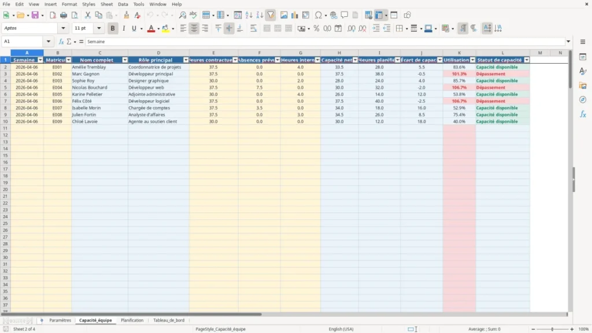Toggle Bold formatting
The width and height of the screenshot is (592, 333).
click(113, 28)
